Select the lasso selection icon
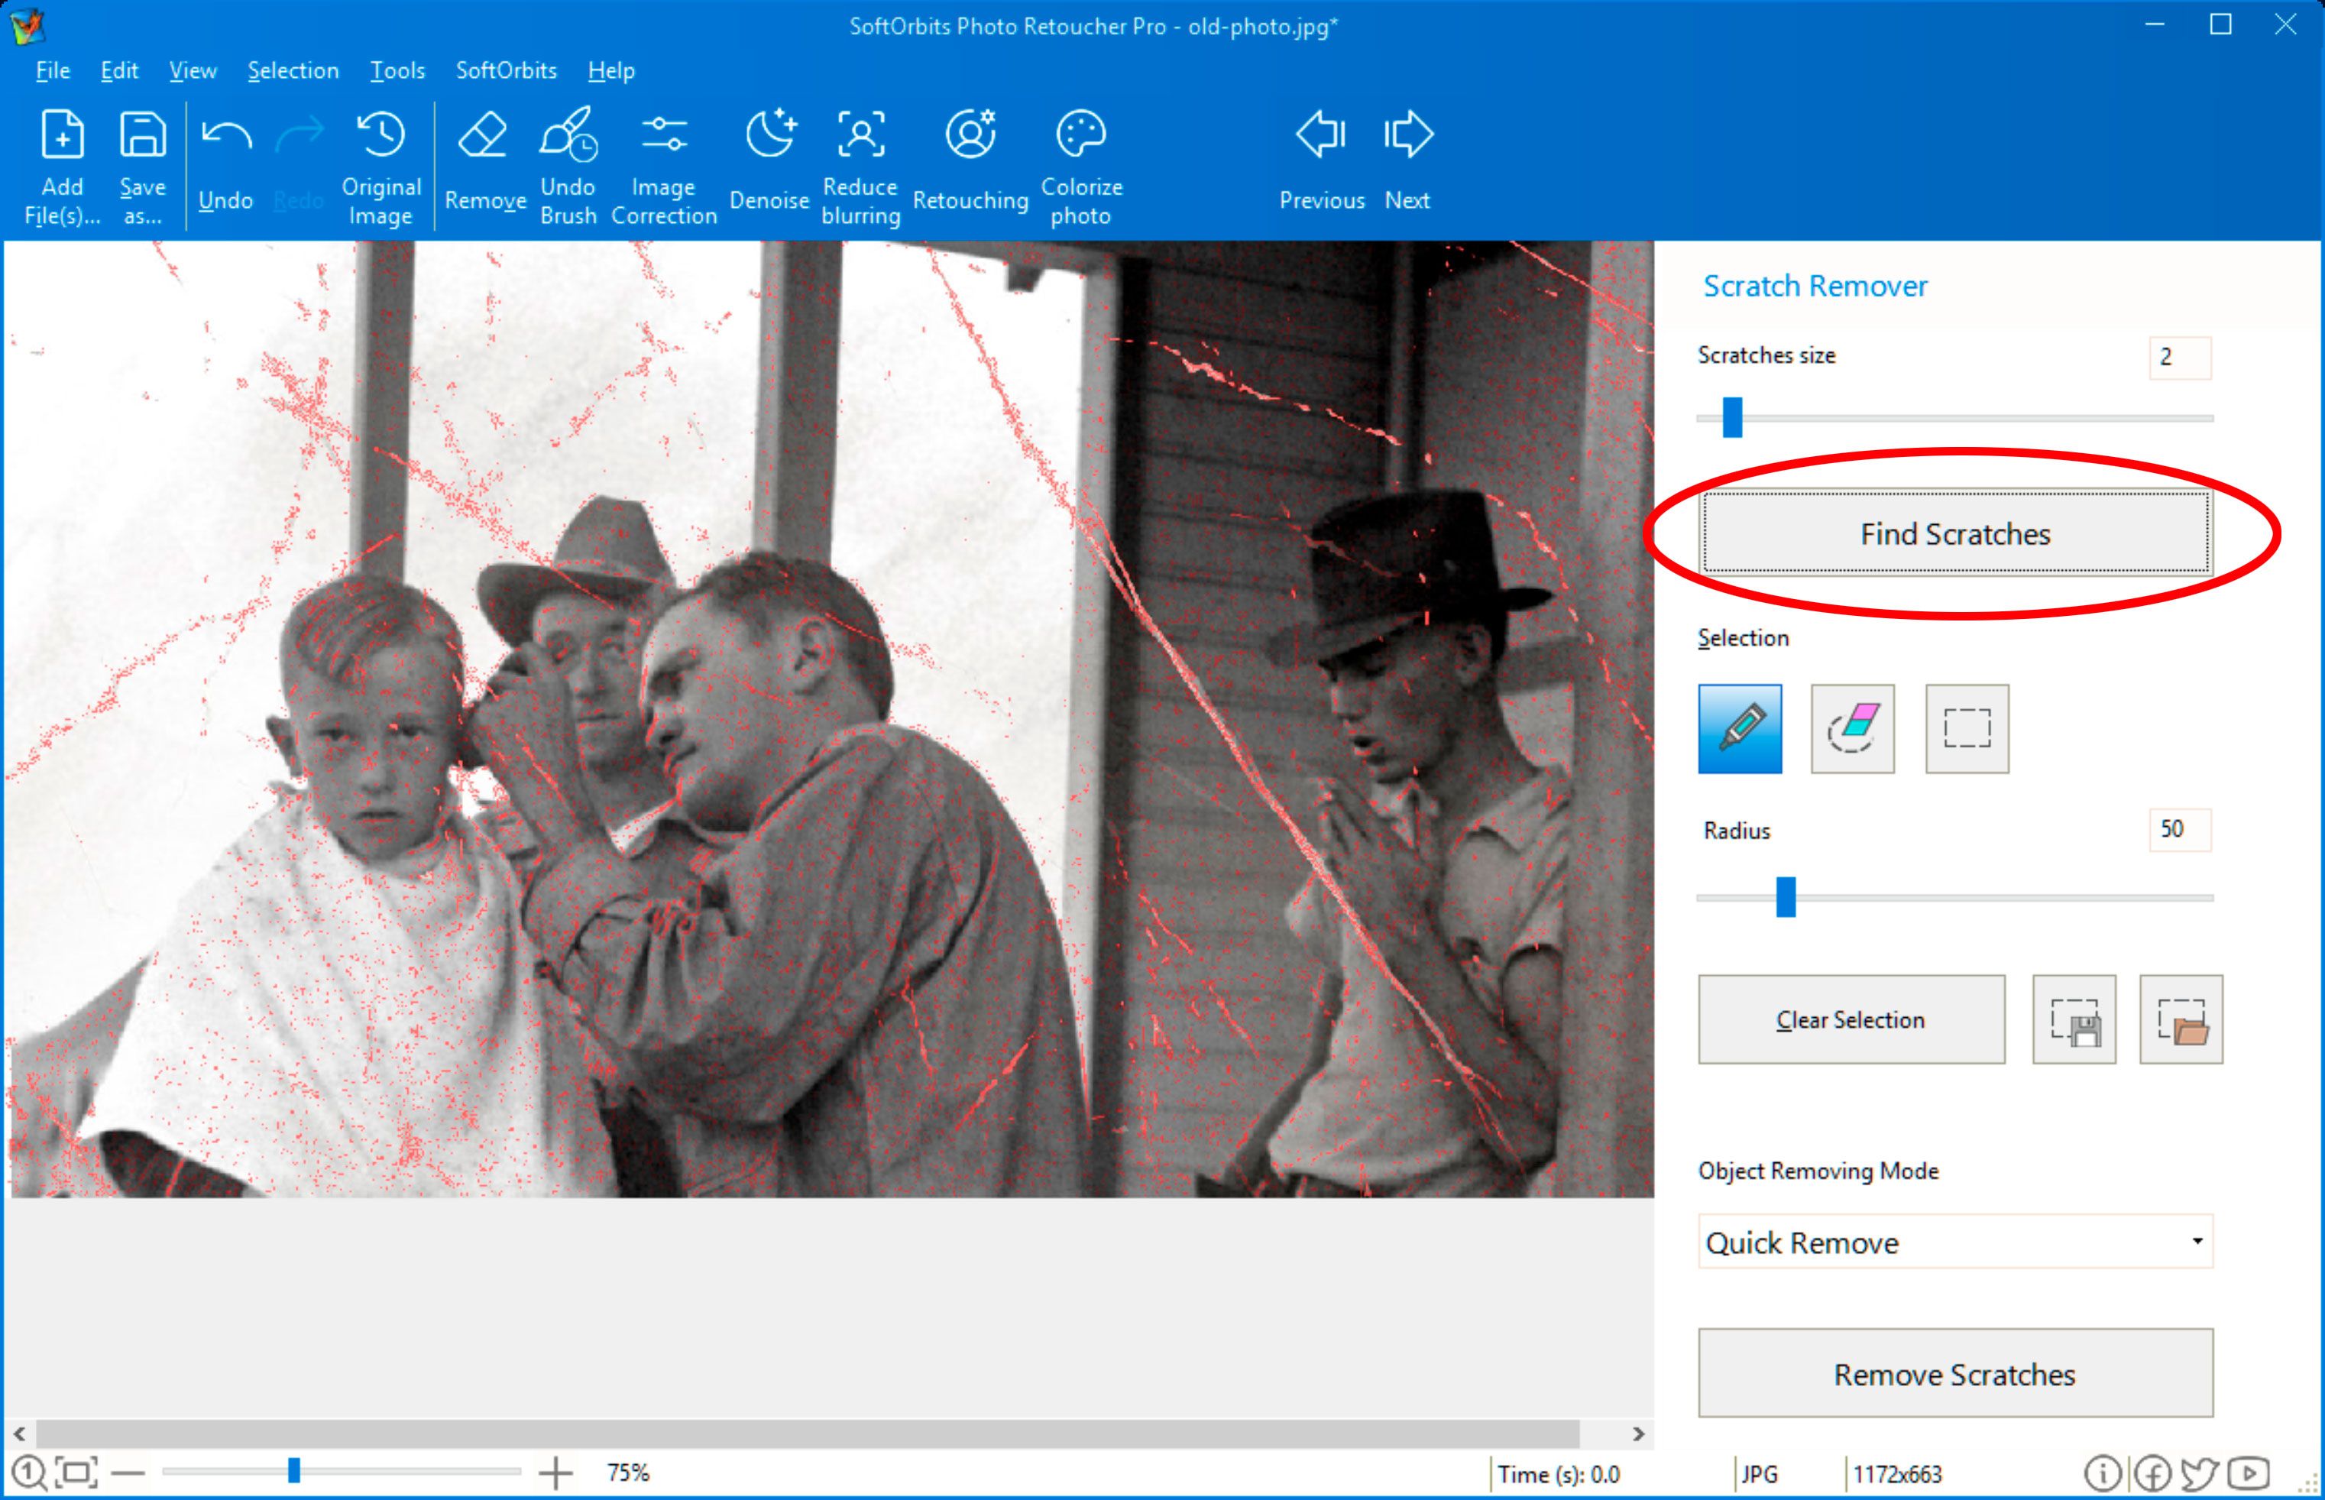This screenshot has width=2325, height=1500. 1852,727
